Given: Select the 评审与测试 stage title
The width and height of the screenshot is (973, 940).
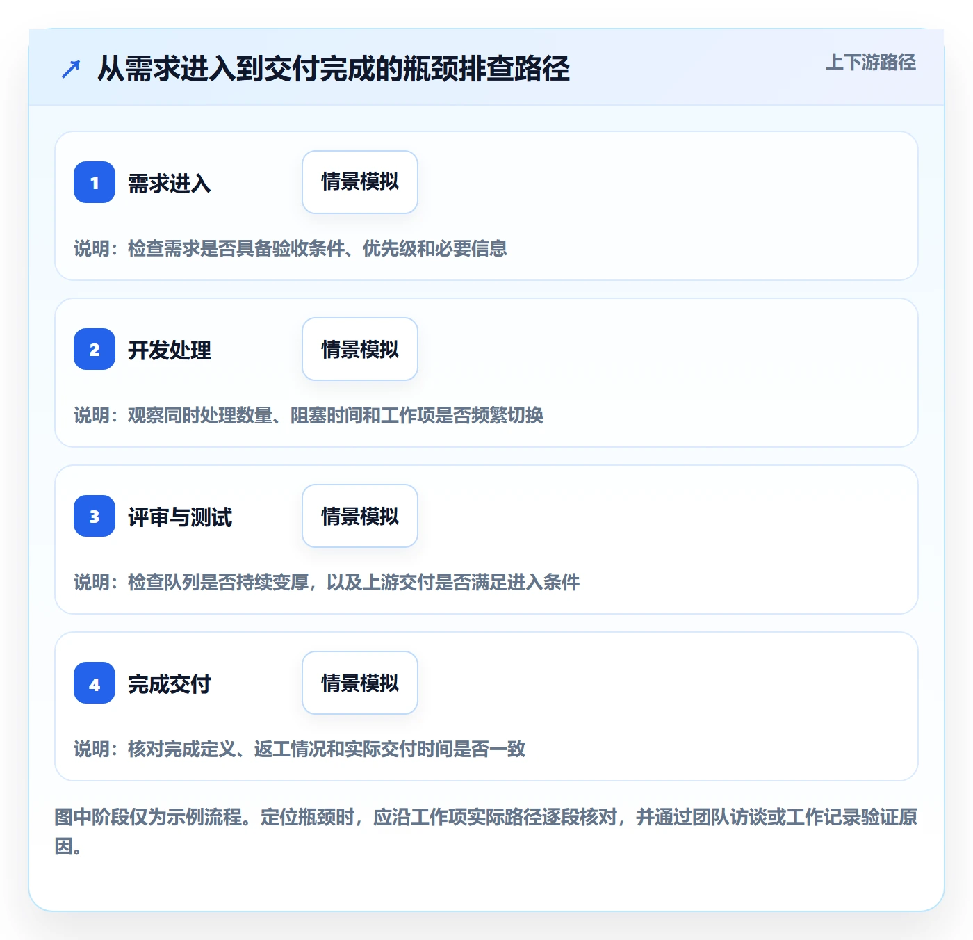Looking at the screenshot, I should [180, 517].
